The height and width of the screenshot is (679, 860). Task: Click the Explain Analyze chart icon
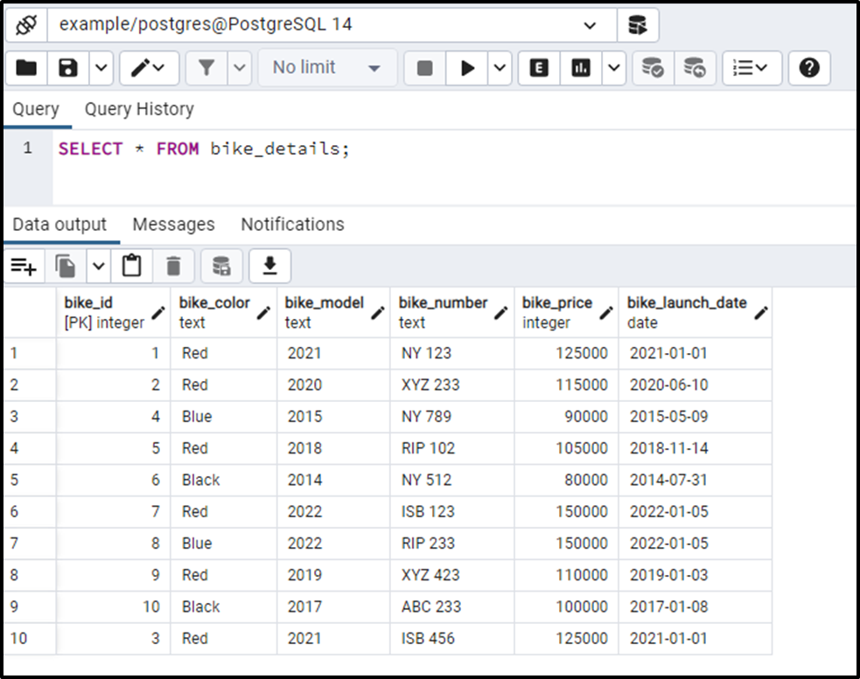[581, 68]
